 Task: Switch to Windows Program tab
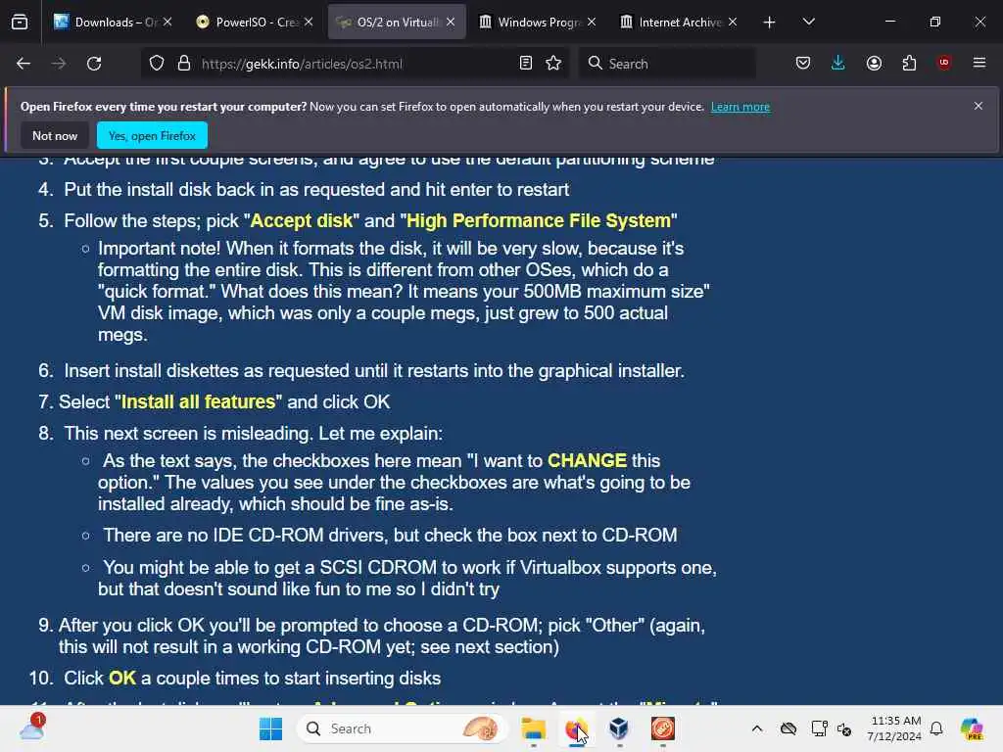click(529, 23)
